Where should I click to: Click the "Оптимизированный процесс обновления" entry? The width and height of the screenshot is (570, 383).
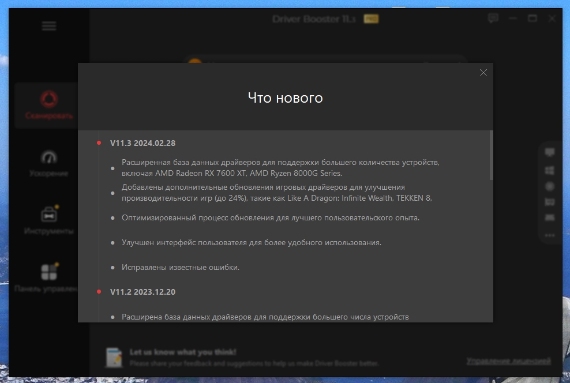[271, 217]
